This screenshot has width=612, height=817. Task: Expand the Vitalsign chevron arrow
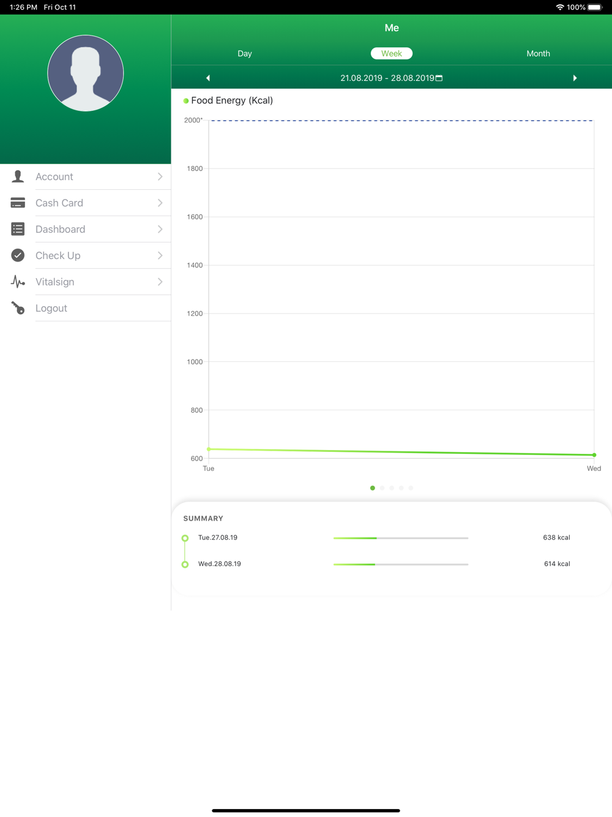tap(160, 282)
